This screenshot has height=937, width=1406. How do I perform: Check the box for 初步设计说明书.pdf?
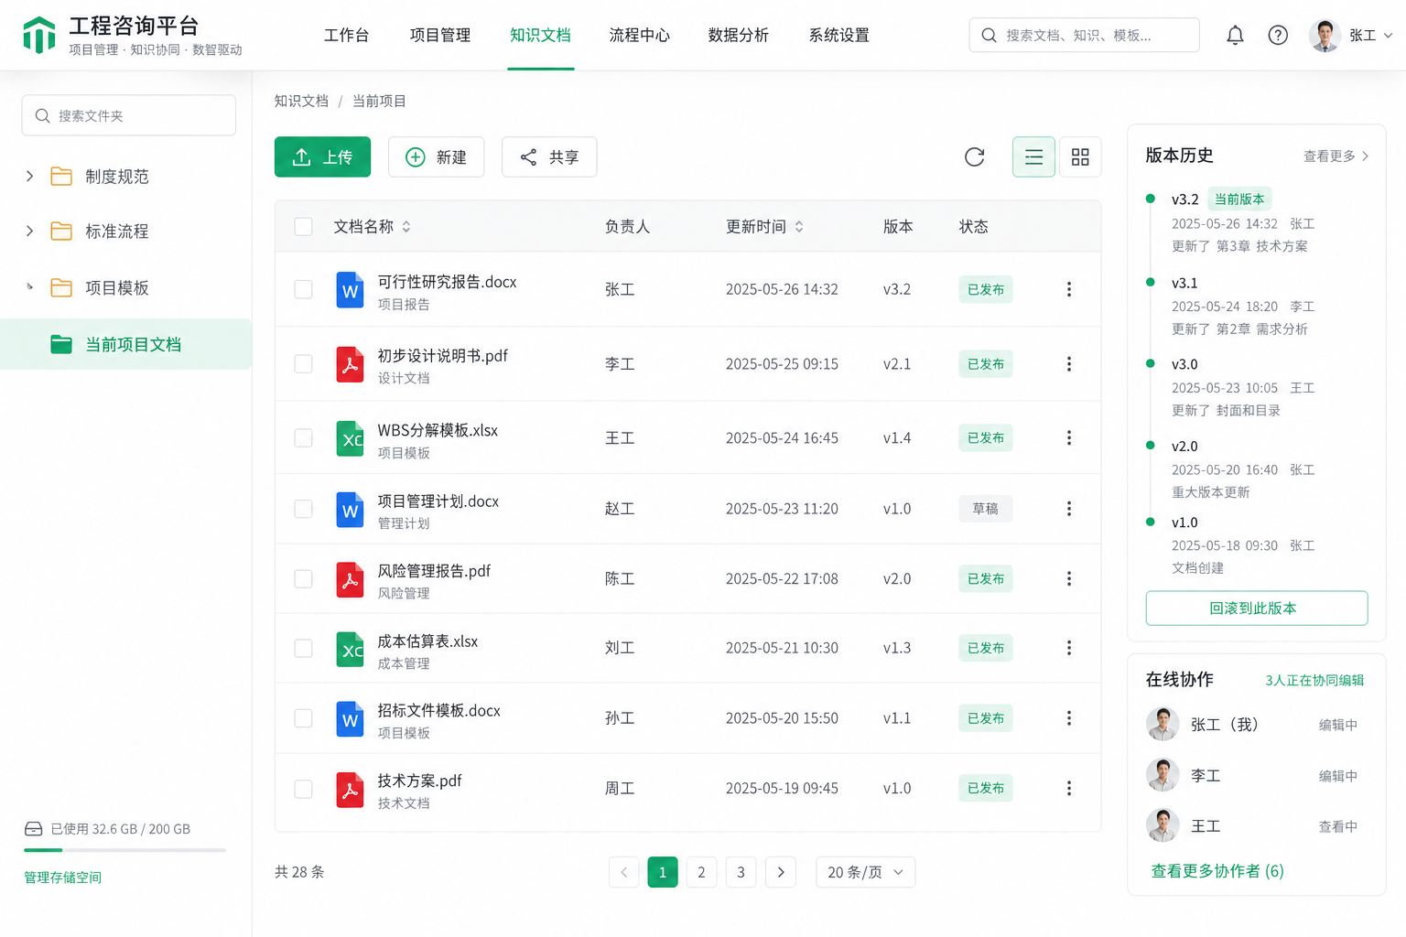point(303,364)
